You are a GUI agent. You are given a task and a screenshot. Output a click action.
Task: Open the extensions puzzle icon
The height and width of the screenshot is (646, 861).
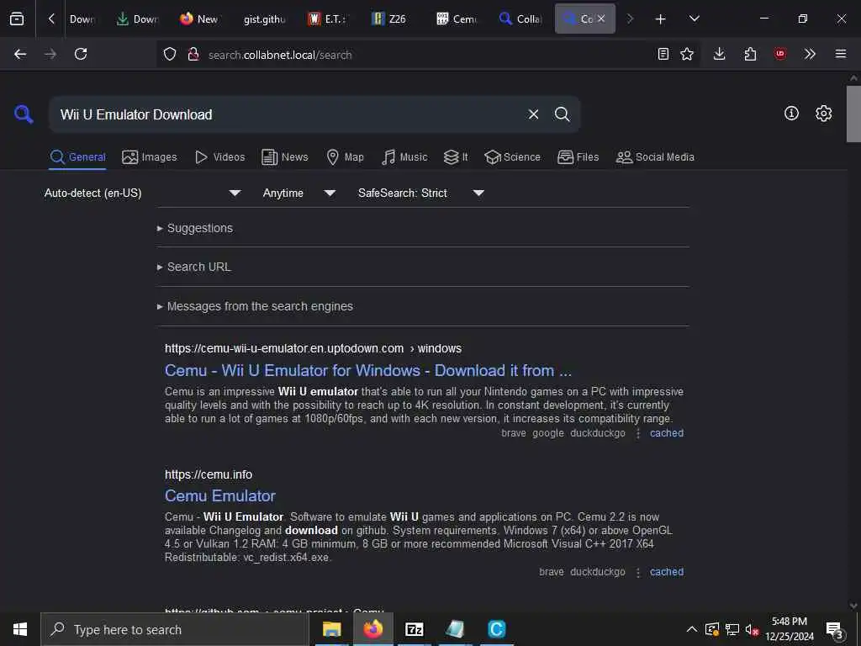750,54
